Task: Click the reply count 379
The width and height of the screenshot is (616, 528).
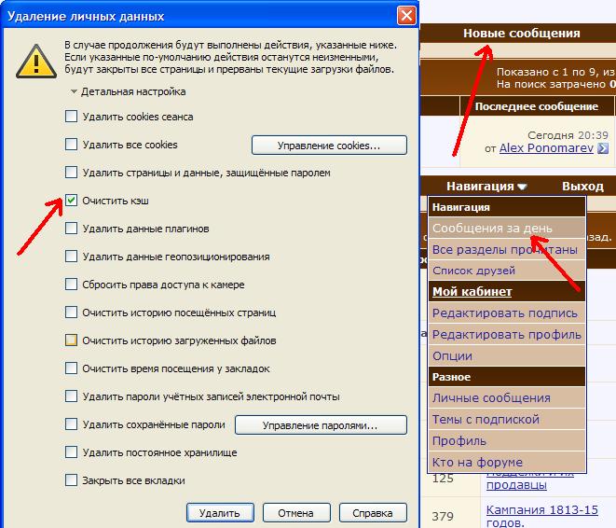Action: tap(443, 516)
